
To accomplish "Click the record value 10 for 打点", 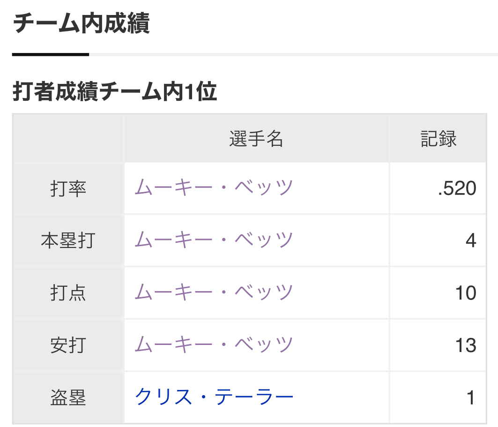I will coord(466,293).
